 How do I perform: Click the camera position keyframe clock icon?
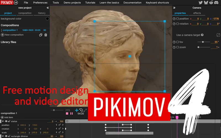pos(174,19)
